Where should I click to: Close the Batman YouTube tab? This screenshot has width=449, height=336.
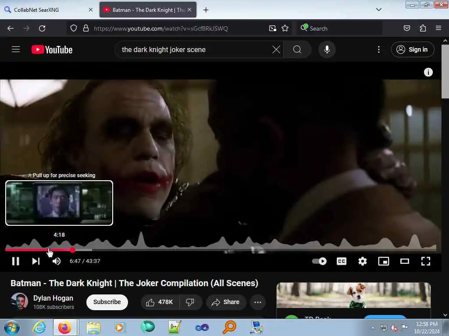(x=189, y=10)
